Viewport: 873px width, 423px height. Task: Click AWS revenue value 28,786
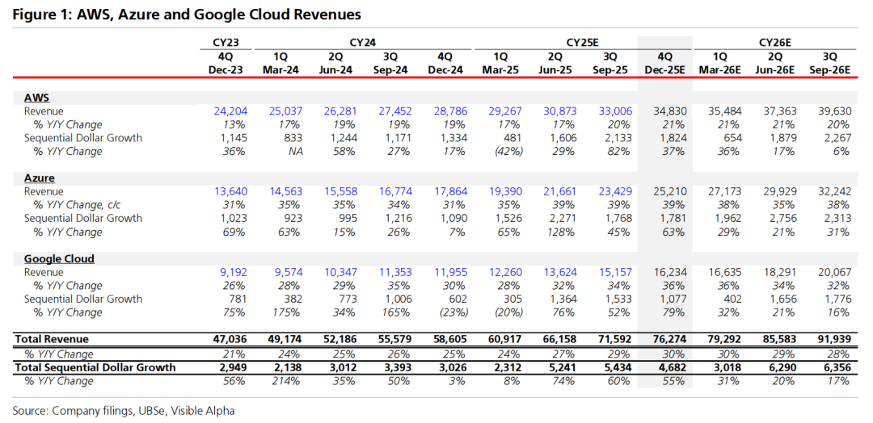click(x=450, y=111)
